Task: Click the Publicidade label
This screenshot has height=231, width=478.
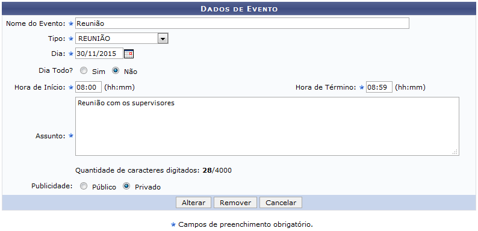Action: [x=52, y=186]
